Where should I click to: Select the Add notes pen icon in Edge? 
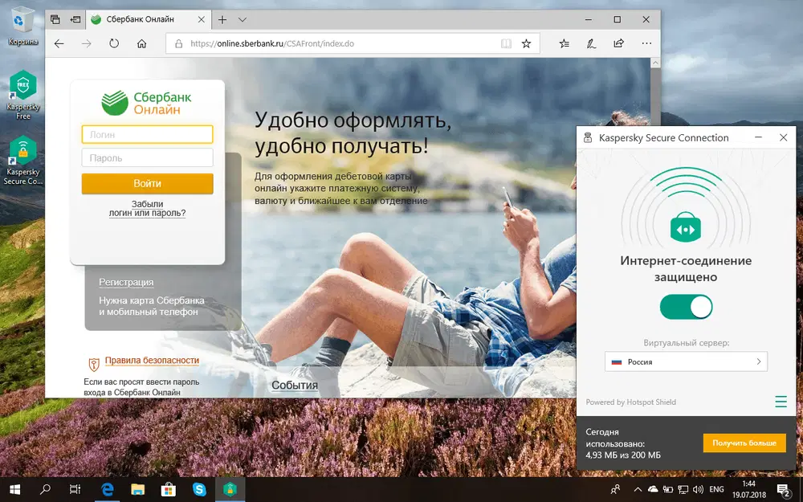pyautogui.click(x=592, y=43)
